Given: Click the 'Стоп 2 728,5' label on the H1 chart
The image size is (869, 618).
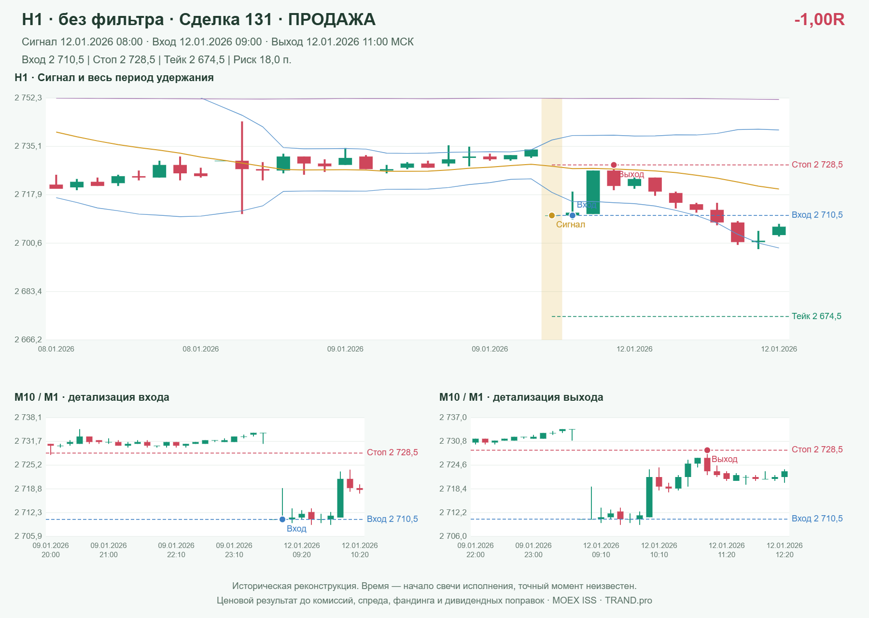Looking at the screenshot, I should click(817, 165).
